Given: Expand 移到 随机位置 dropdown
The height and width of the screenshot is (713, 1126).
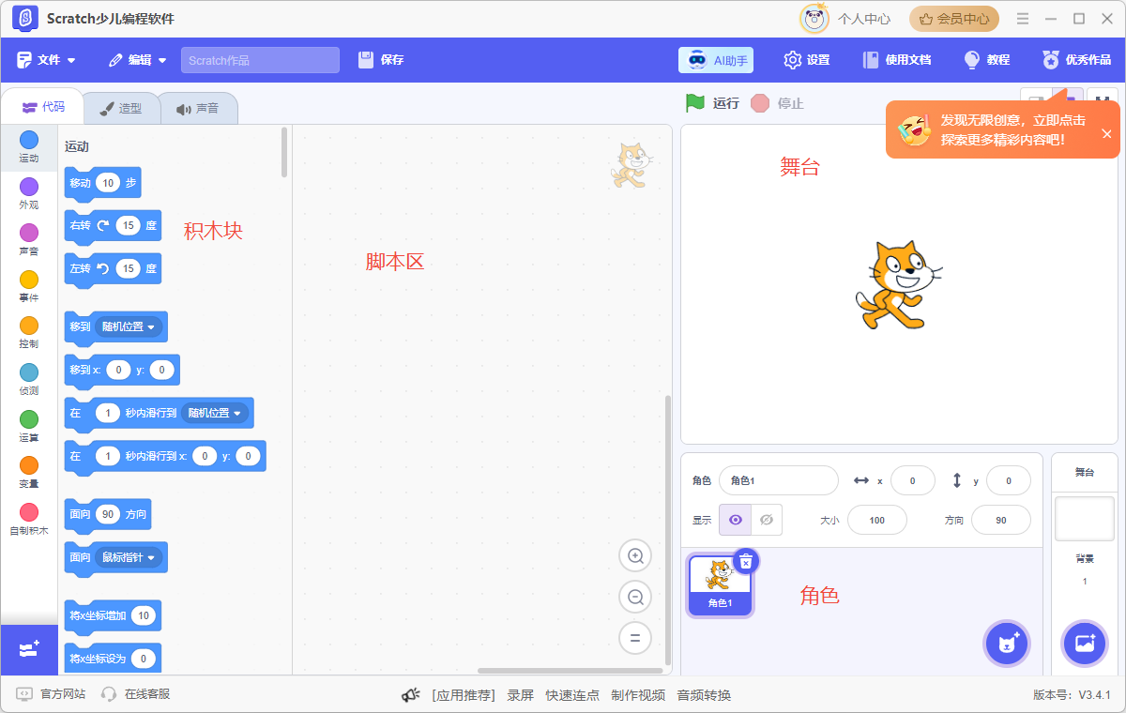Looking at the screenshot, I should click(x=129, y=326).
